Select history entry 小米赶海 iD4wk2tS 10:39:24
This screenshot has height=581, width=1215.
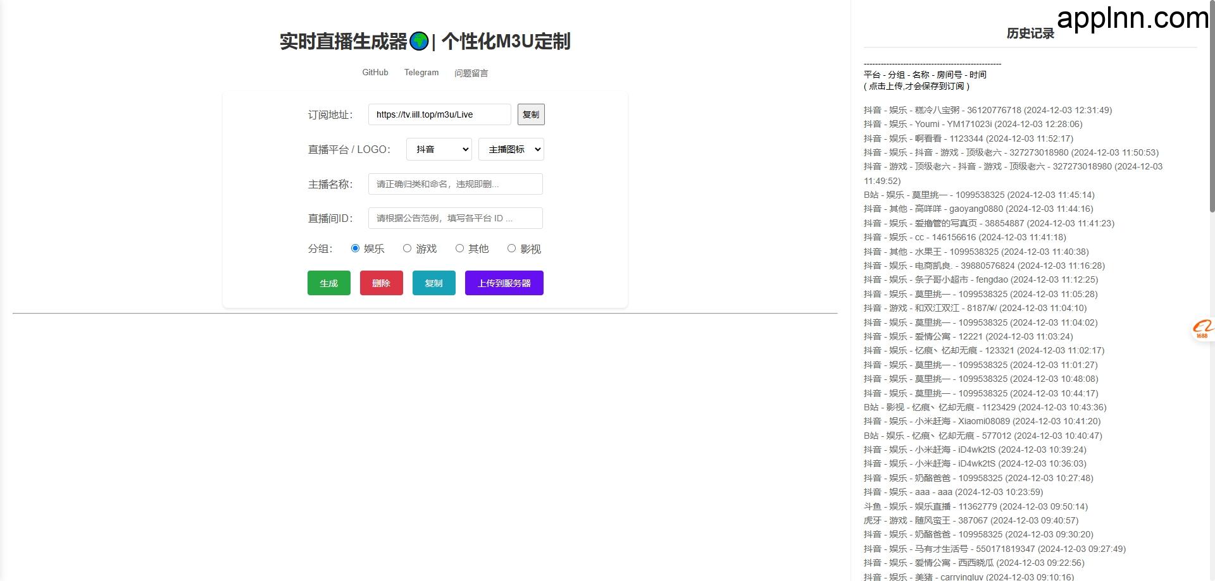(x=975, y=450)
